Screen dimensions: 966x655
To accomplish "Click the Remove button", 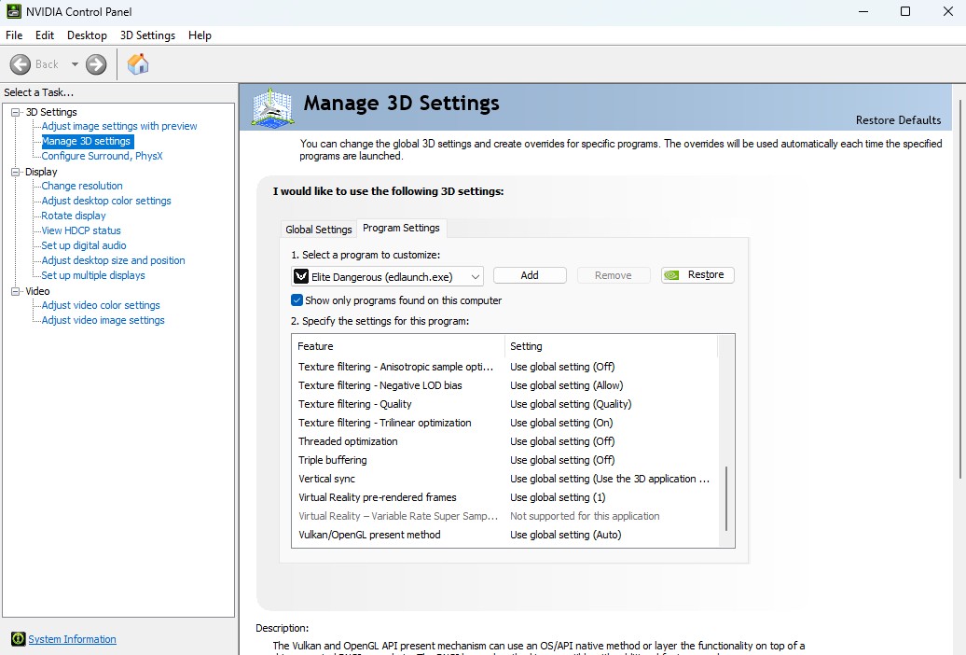I will click(x=613, y=275).
